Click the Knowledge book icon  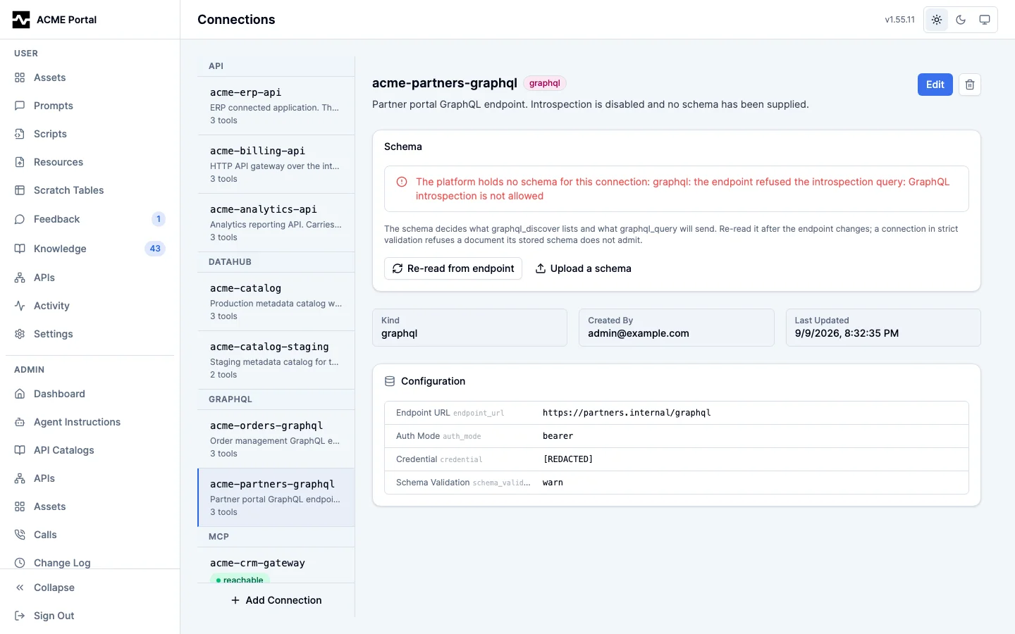point(20,249)
